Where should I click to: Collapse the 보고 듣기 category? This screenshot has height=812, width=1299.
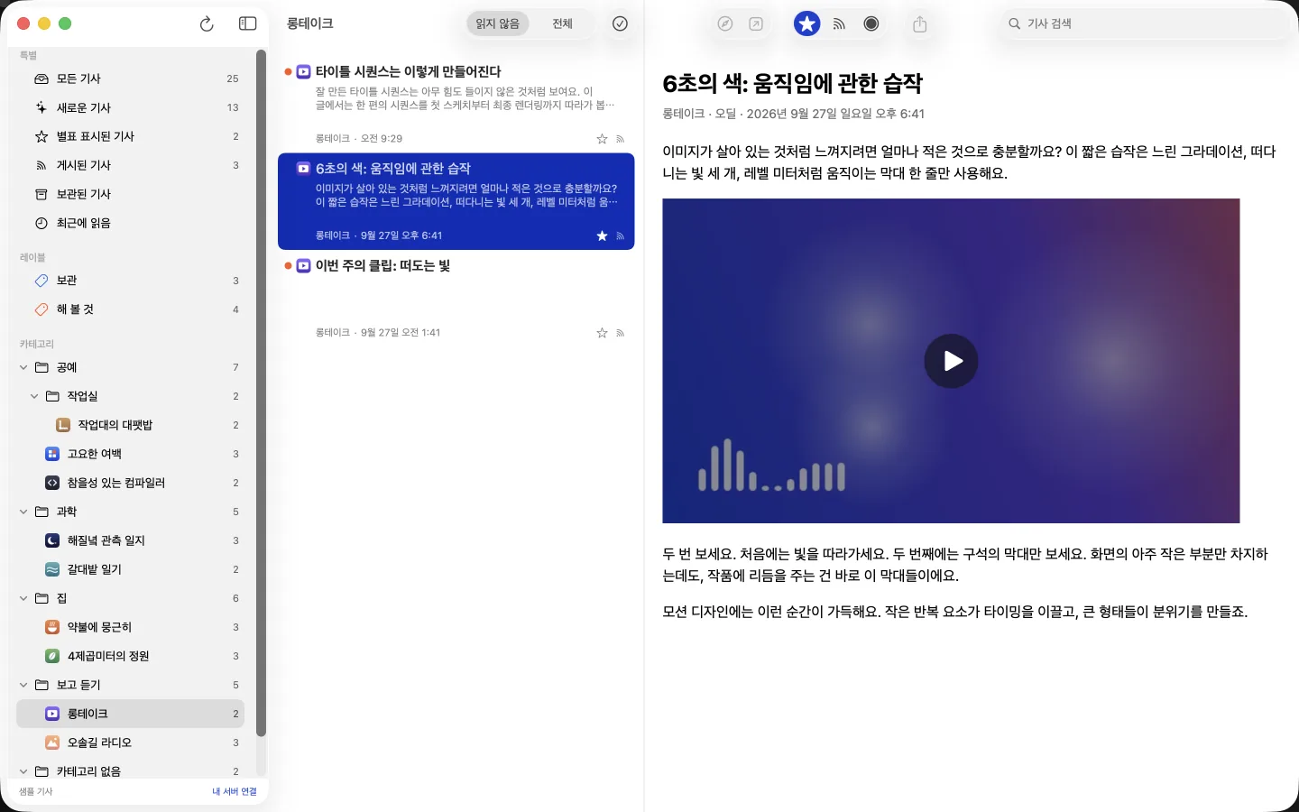coord(23,685)
